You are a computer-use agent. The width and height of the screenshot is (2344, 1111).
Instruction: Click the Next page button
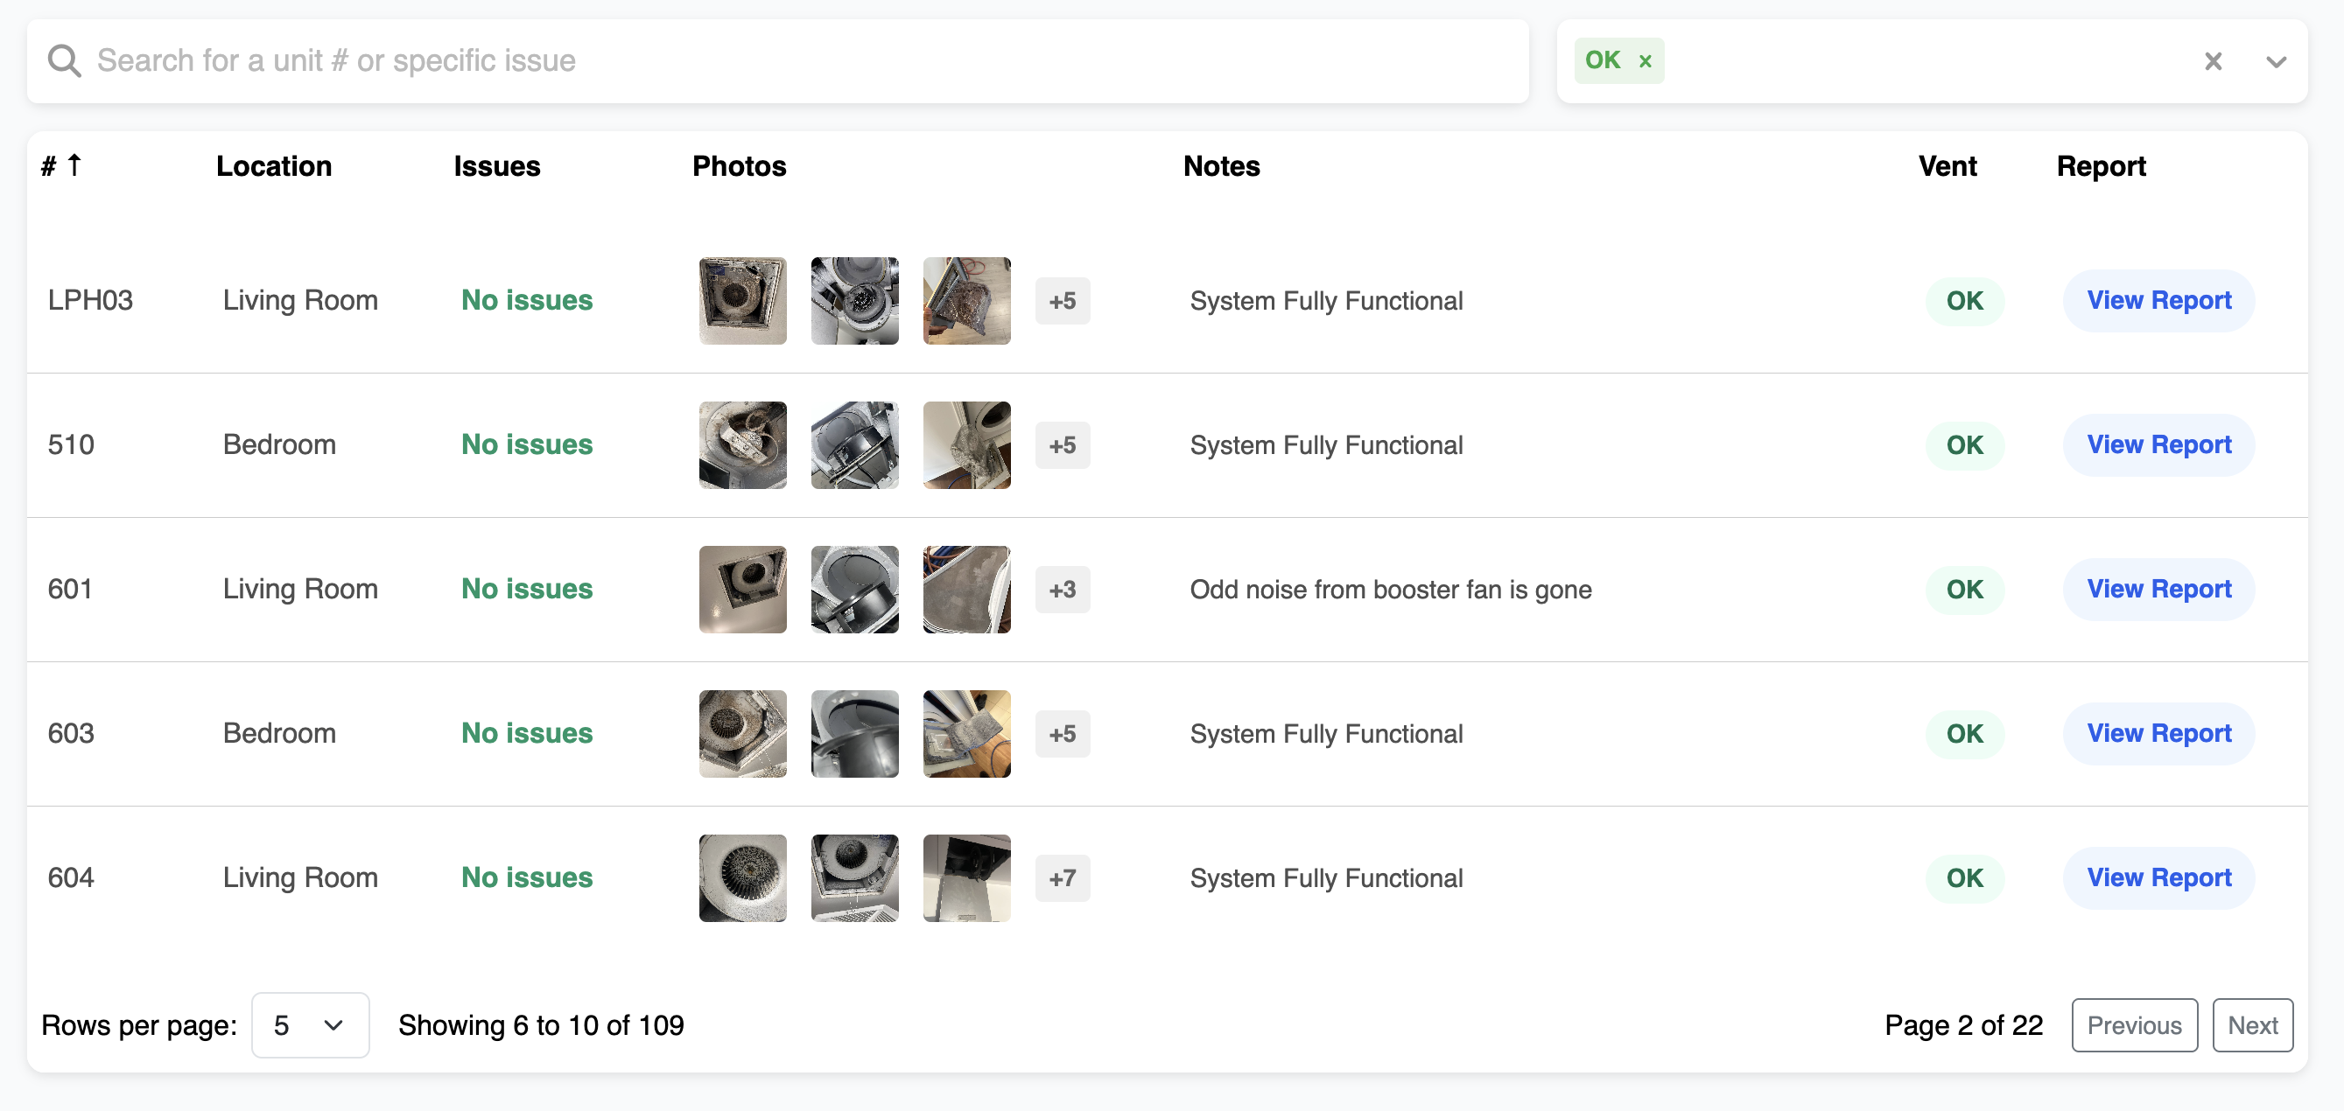[2251, 1024]
